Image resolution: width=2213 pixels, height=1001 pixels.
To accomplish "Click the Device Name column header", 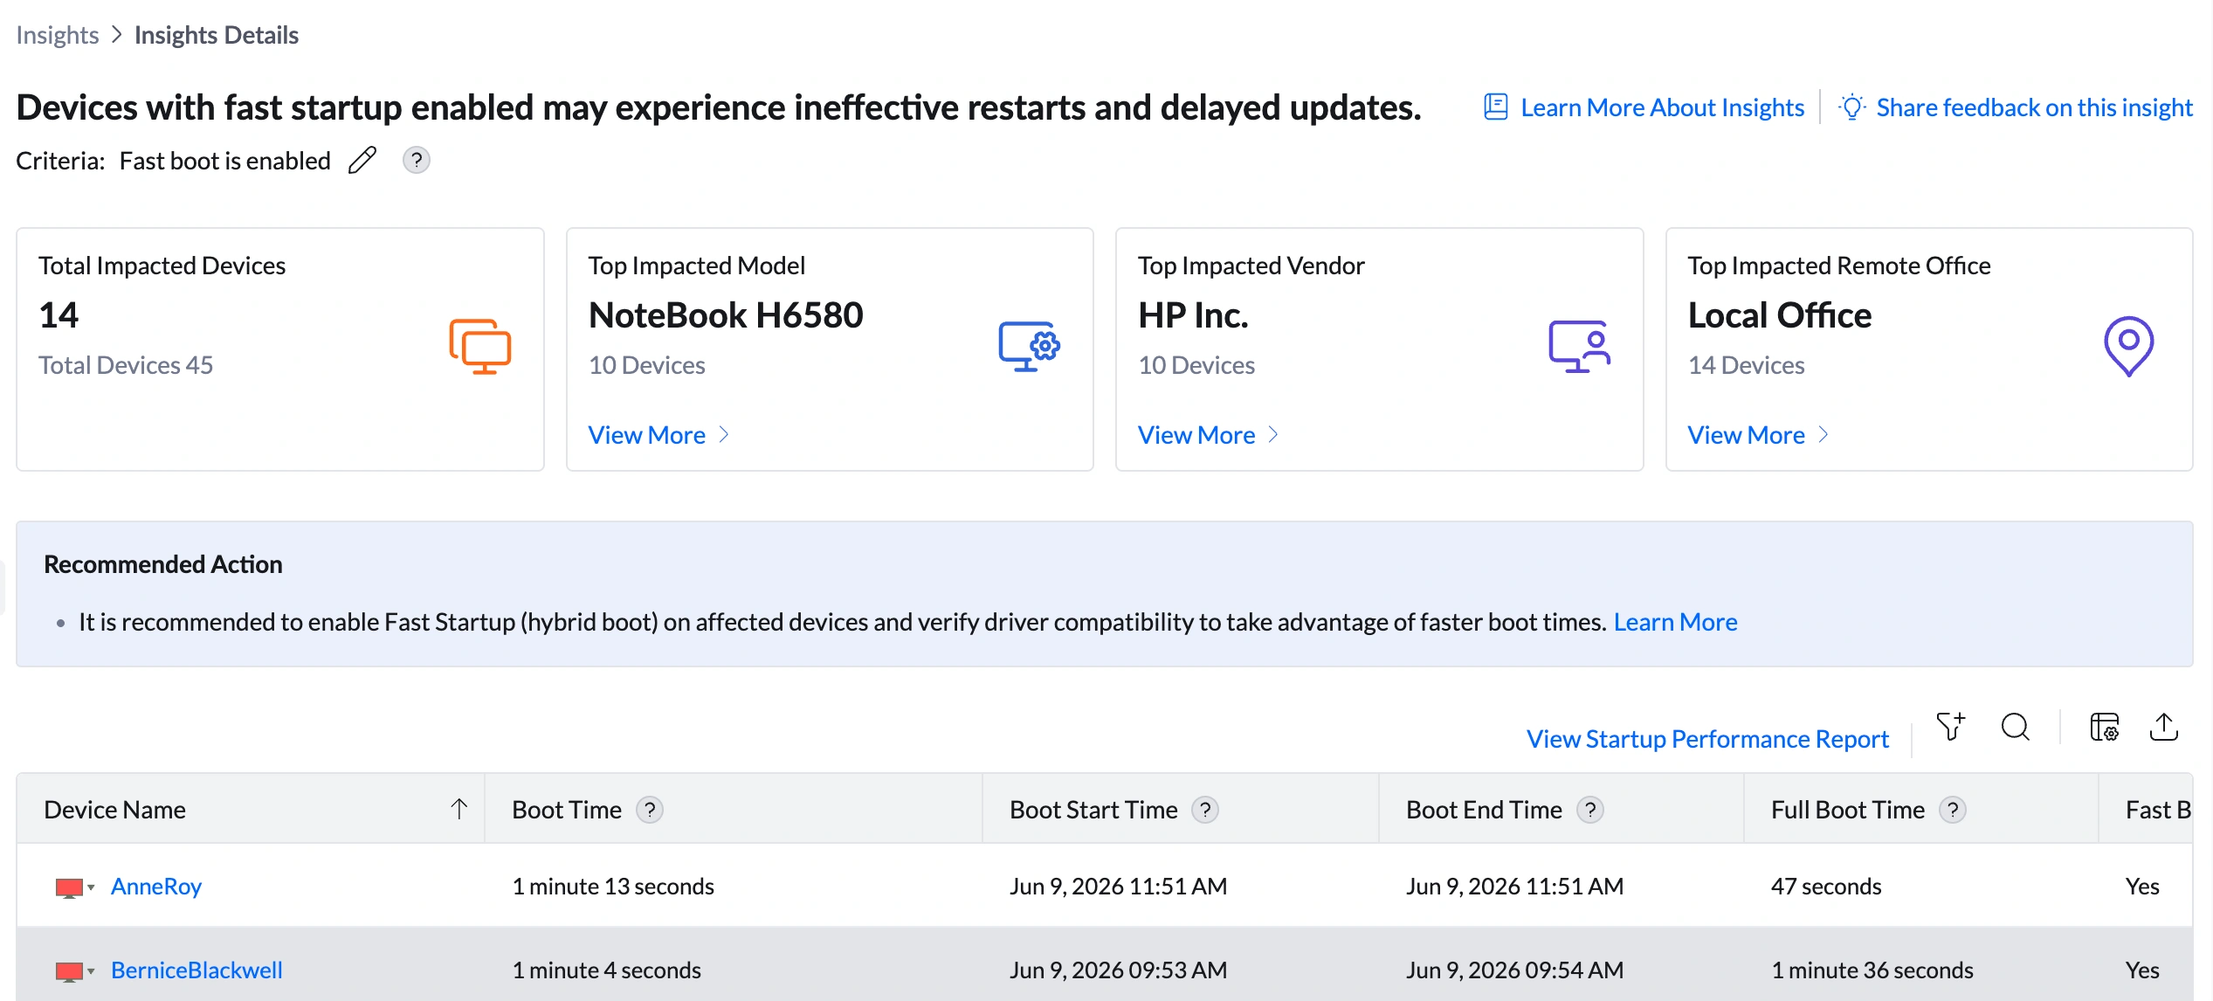I will click(251, 809).
